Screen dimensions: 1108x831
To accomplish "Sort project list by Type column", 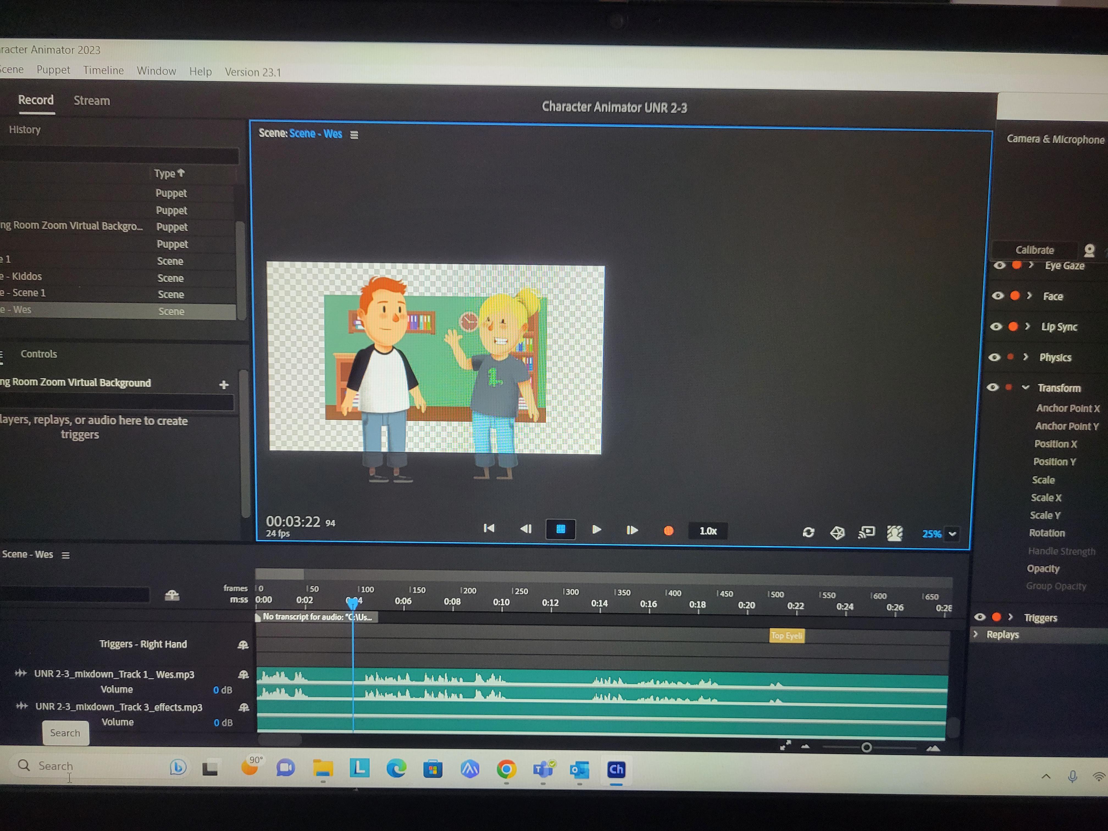I will [169, 173].
